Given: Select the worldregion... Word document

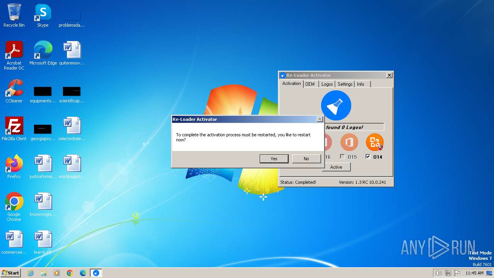Looking at the screenshot, I should (x=72, y=167).
